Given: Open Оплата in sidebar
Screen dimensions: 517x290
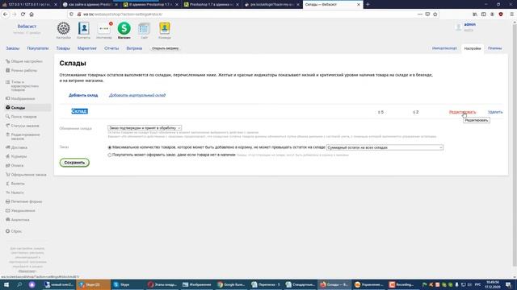Looking at the screenshot, I should click(x=17, y=166).
